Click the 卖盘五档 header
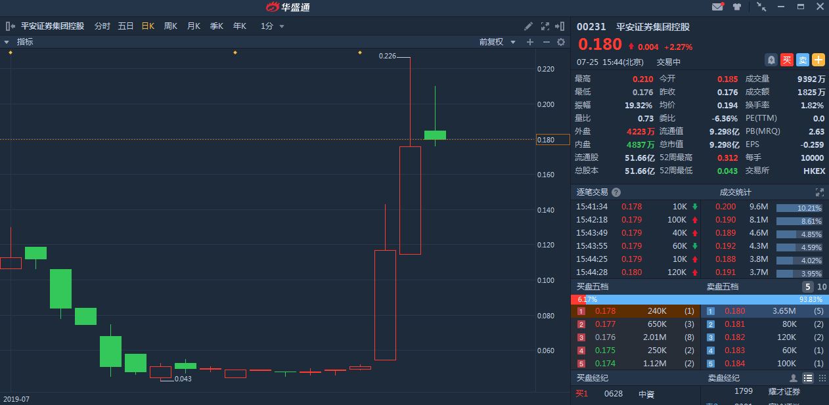The image size is (829, 405). (x=723, y=287)
